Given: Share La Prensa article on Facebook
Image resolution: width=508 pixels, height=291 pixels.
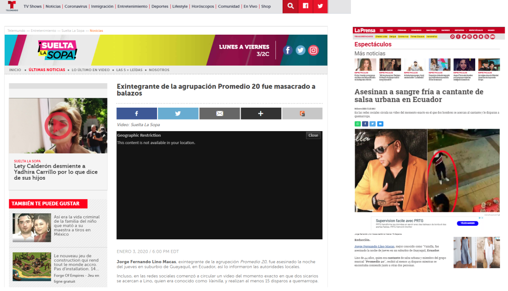Looking at the screenshot, I should [365, 124].
